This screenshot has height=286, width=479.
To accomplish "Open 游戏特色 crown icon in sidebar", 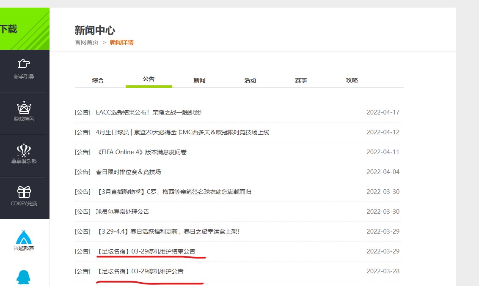I will [x=24, y=108].
